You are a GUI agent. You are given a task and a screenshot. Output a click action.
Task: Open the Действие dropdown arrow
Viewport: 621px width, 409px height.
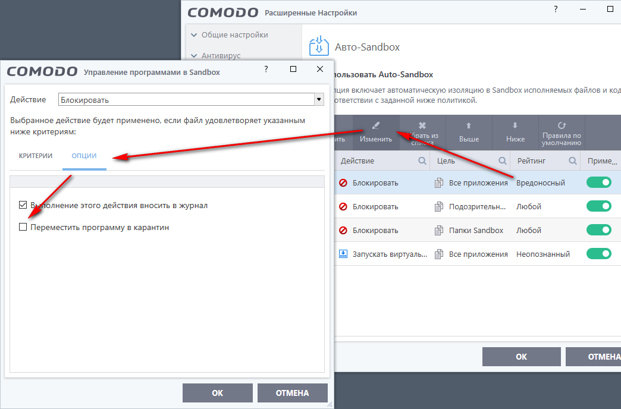(x=319, y=99)
